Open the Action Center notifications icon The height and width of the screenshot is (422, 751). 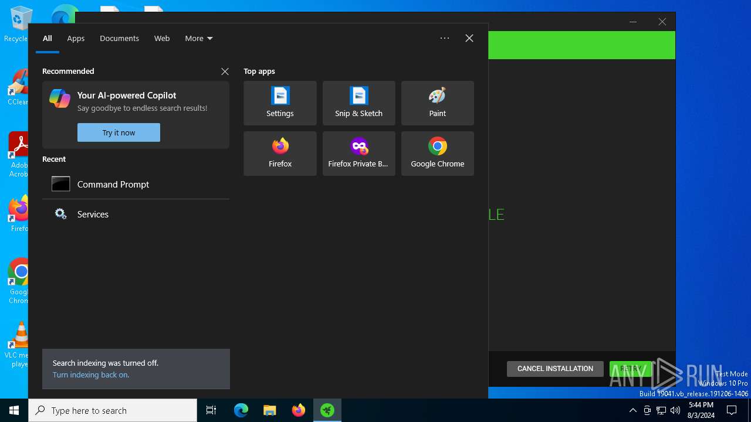click(x=732, y=410)
